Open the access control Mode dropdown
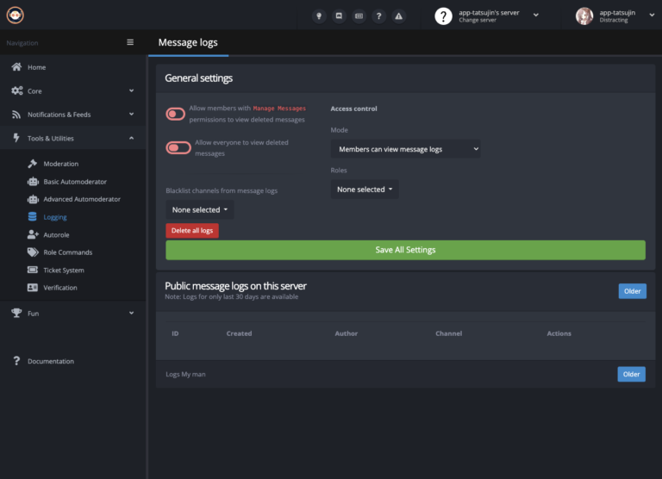 click(405, 149)
